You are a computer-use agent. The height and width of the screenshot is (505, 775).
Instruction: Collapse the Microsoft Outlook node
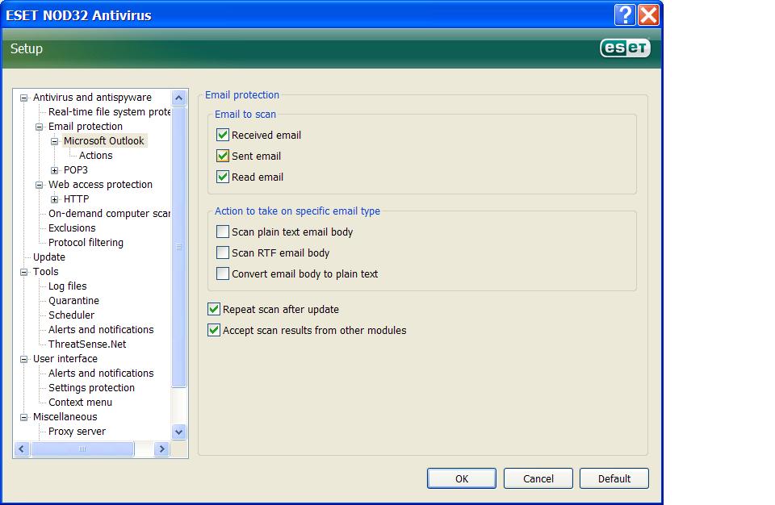pyautogui.click(x=54, y=141)
